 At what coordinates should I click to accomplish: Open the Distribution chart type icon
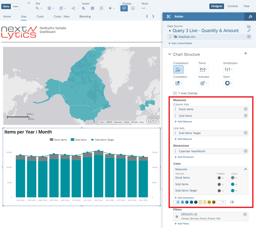pos(228,69)
